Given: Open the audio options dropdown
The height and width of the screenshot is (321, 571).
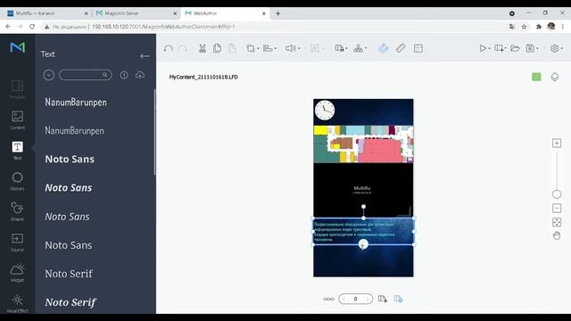Looking at the screenshot, I should tap(293, 48).
